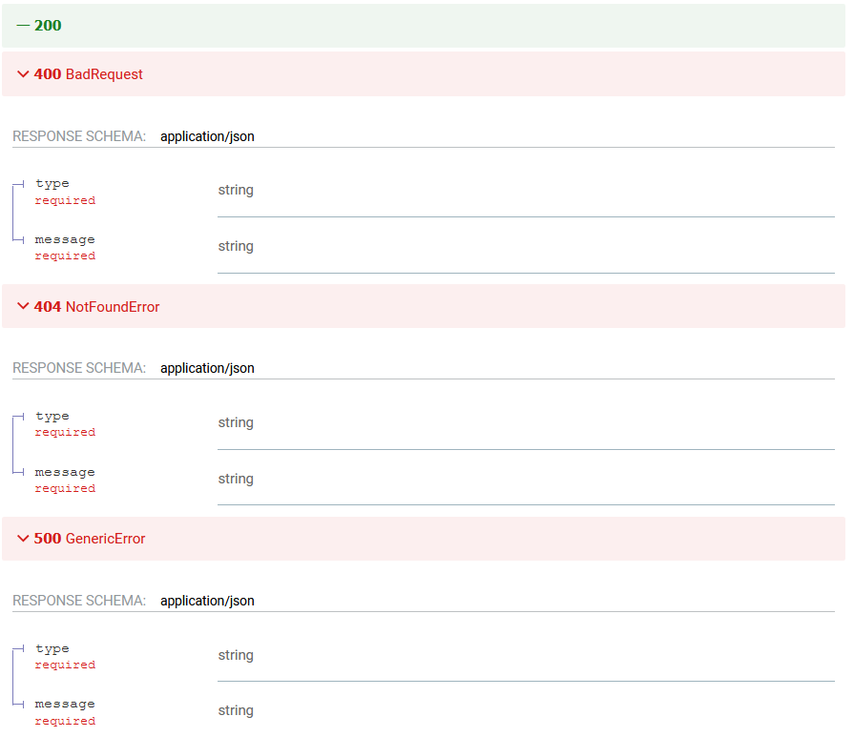Click the string datatype of BadRequest message
The width and height of the screenshot is (854, 737).
point(236,246)
